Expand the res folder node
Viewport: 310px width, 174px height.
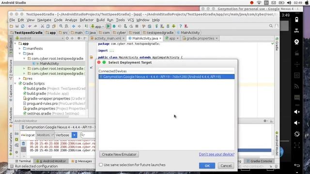coord(20,78)
